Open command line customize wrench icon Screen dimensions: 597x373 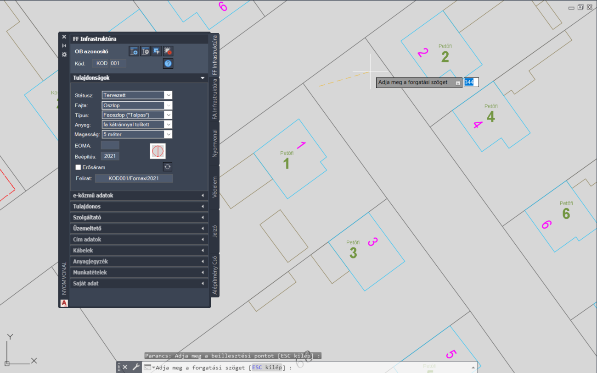(x=135, y=367)
